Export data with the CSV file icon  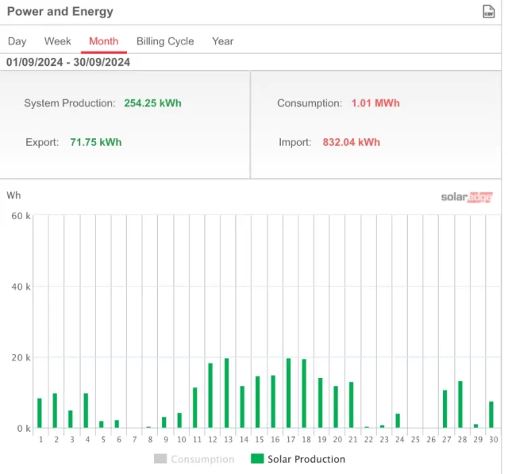click(488, 12)
